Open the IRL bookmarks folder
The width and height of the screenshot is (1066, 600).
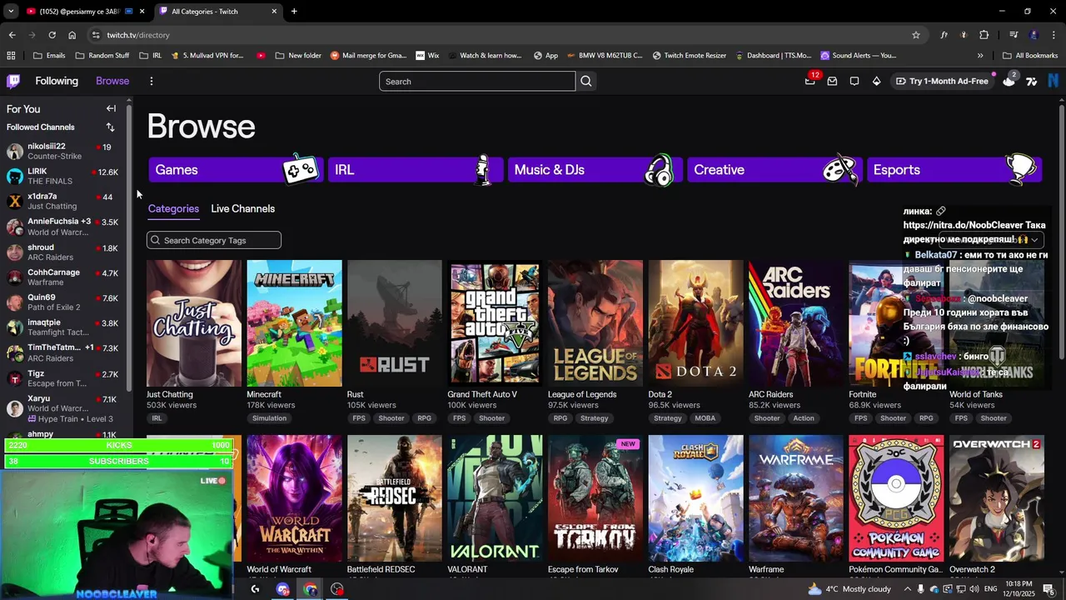[x=151, y=56]
